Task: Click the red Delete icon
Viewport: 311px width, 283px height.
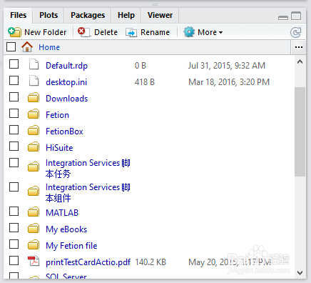Action: point(83,32)
